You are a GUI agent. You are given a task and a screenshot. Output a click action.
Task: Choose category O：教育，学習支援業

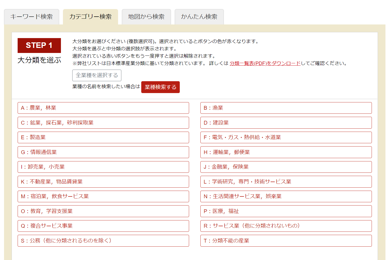[x=103, y=211]
